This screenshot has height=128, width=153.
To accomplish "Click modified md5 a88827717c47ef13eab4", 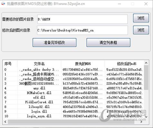I will pyautogui.click(x=124, y=88).
